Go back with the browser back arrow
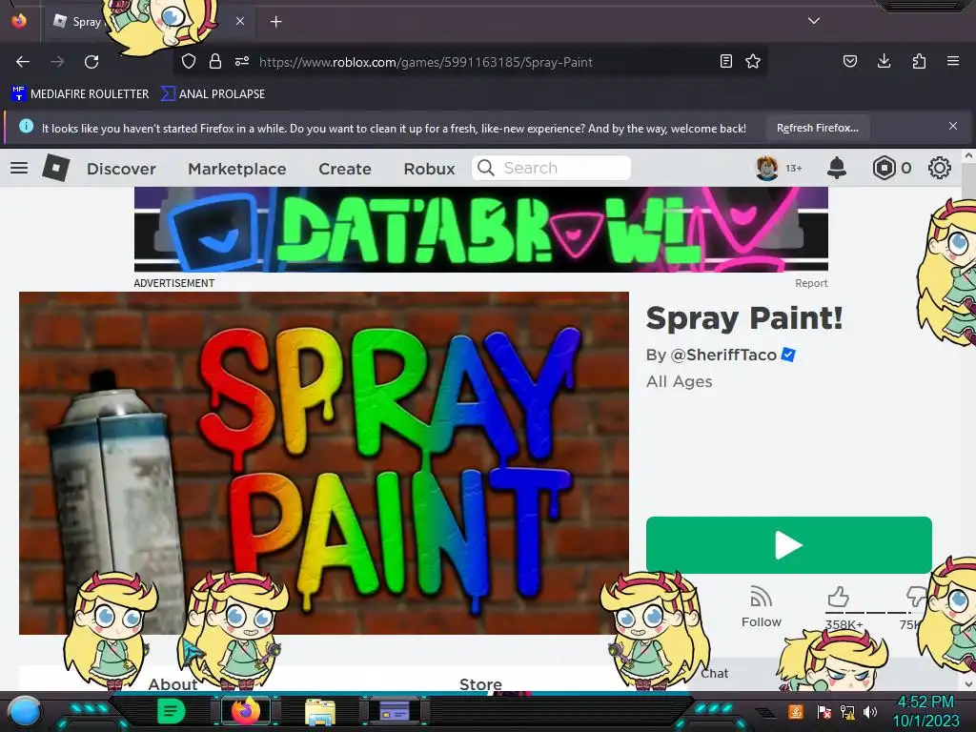 tap(23, 62)
